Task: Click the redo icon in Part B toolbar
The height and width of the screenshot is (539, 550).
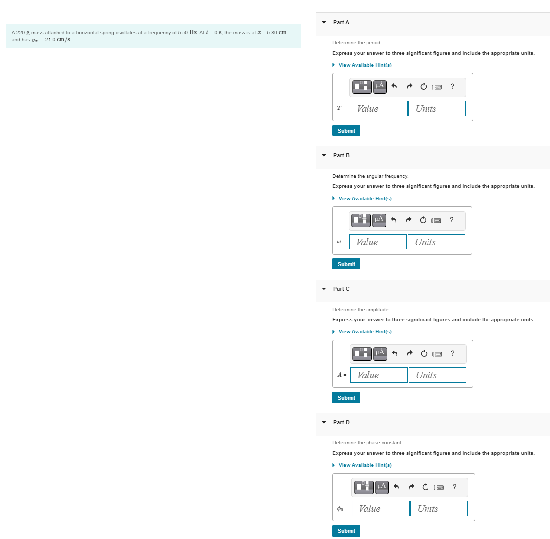Action: pos(408,220)
